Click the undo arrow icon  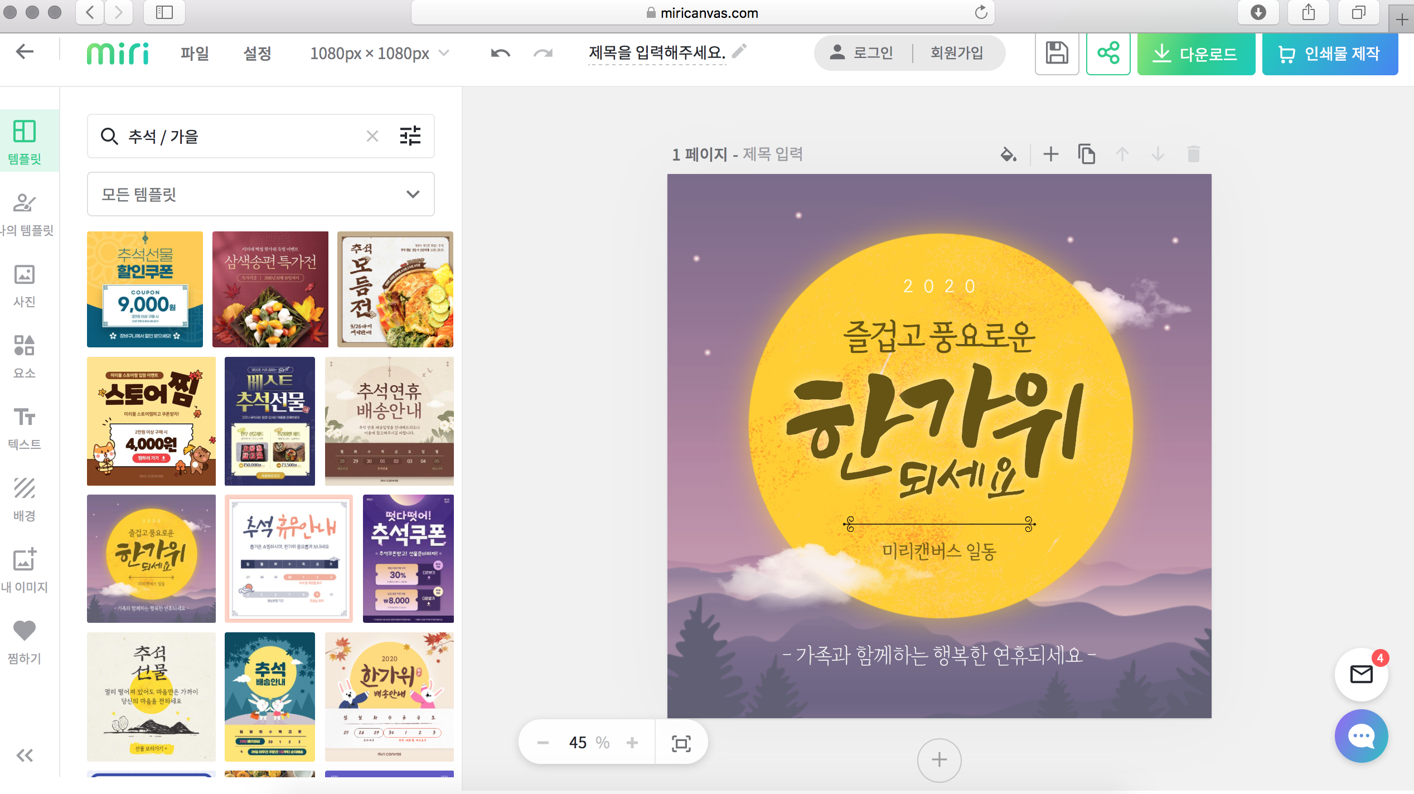point(500,54)
